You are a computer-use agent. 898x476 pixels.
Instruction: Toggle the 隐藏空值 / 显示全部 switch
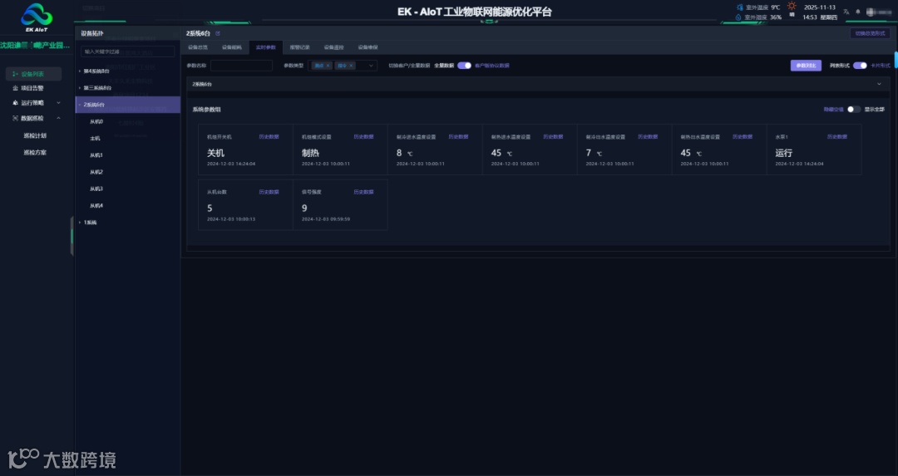pos(854,110)
